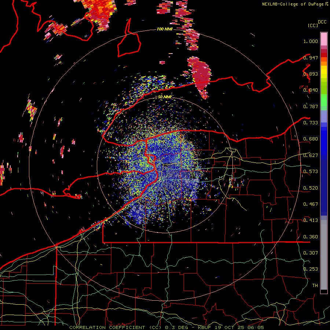The height and width of the screenshot is (330, 330).
Task: Pick the gray lower segment of color bar
Action: click(x=324, y=255)
